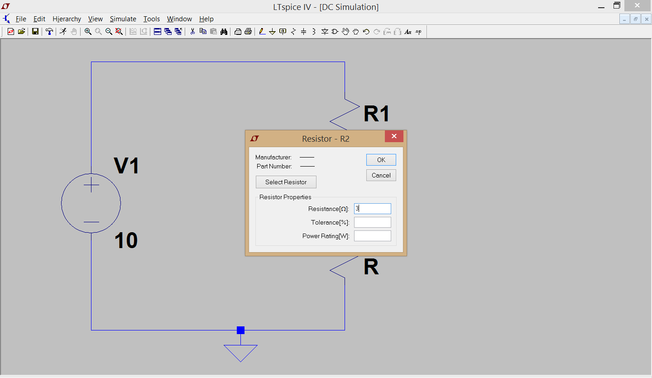Open the Tools menu
The image size is (652, 378).
click(x=152, y=19)
